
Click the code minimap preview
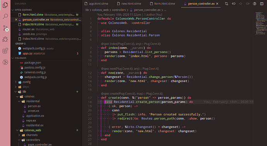click(261, 24)
